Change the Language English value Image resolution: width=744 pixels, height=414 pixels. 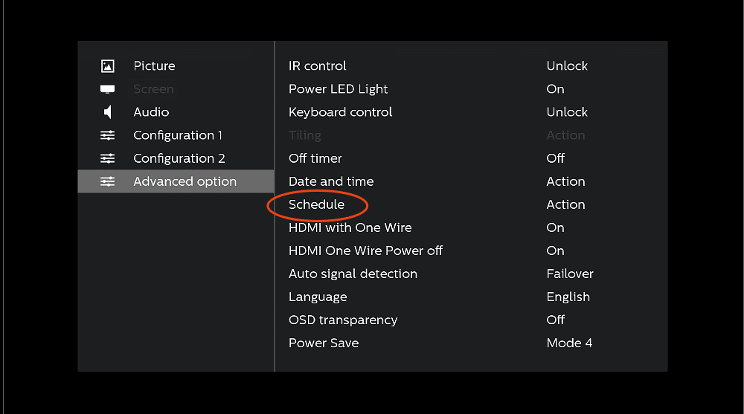click(568, 297)
